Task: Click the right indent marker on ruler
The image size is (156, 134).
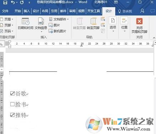Action: pos(152,45)
